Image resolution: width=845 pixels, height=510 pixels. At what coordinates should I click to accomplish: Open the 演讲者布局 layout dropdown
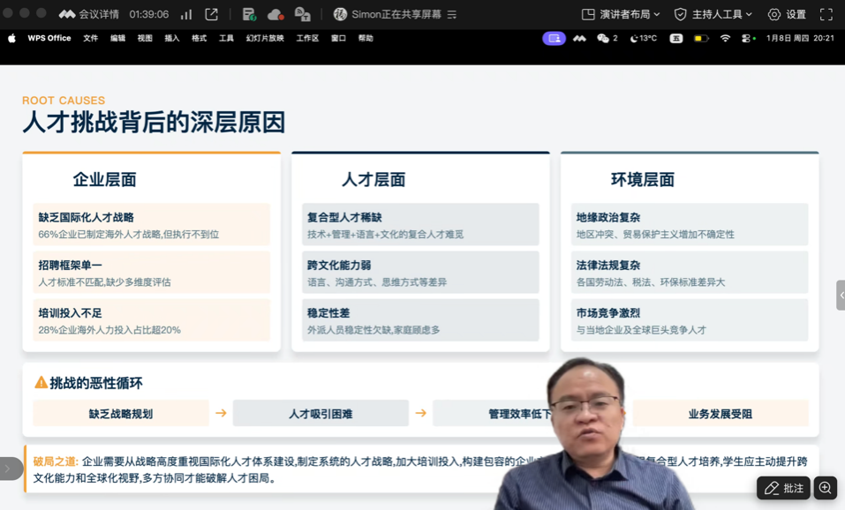click(x=620, y=14)
